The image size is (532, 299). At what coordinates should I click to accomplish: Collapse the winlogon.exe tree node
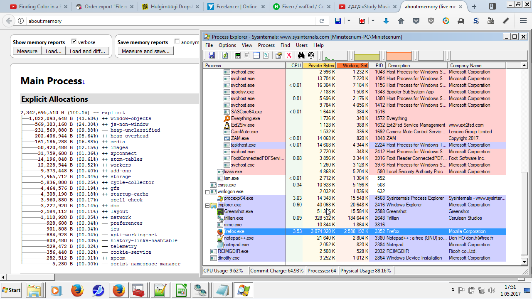click(207, 192)
